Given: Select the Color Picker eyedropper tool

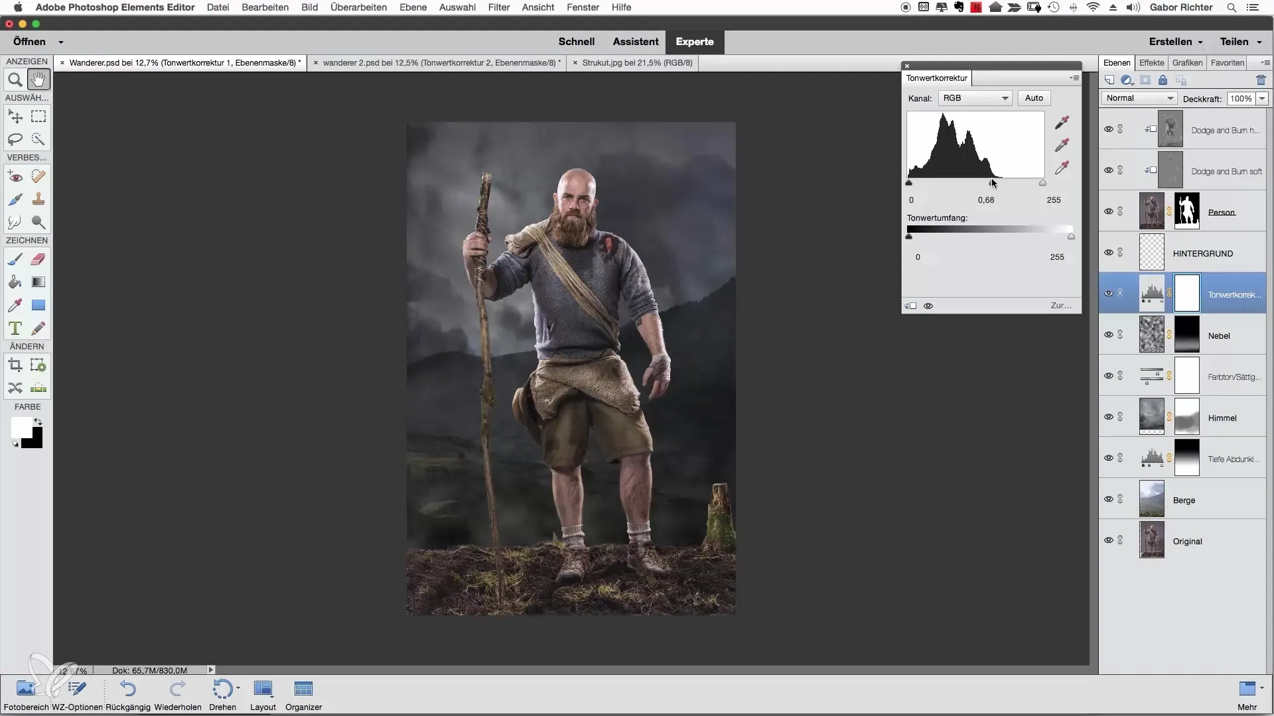Looking at the screenshot, I should coord(15,305).
